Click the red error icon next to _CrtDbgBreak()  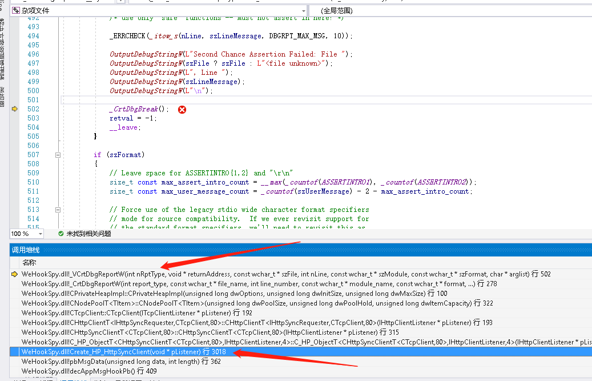pos(182,110)
